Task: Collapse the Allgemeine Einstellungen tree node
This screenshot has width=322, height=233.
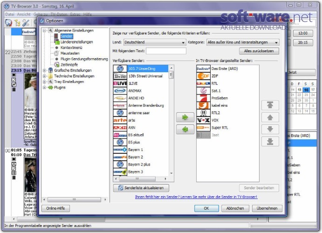Action: (x=44, y=31)
